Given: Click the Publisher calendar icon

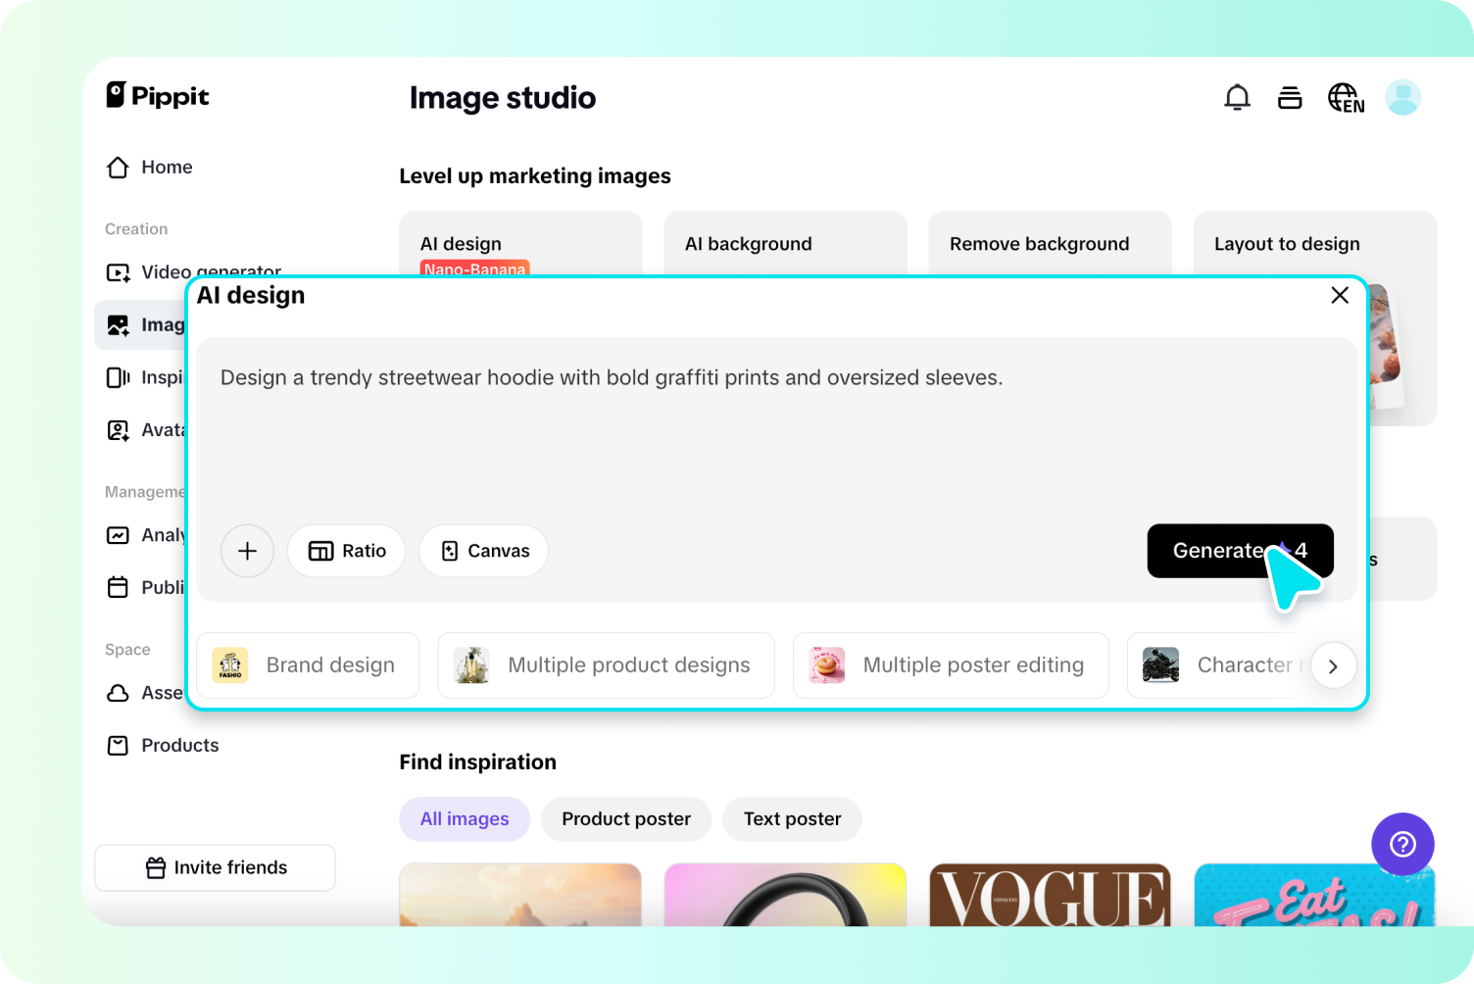Looking at the screenshot, I should pyautogui.click(x=118, y=587).
